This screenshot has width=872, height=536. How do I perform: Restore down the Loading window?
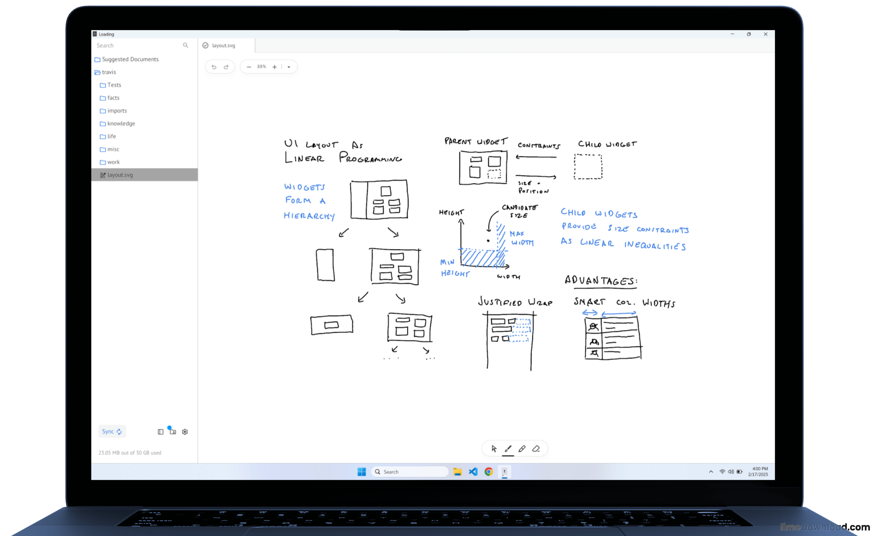point(749,34)
